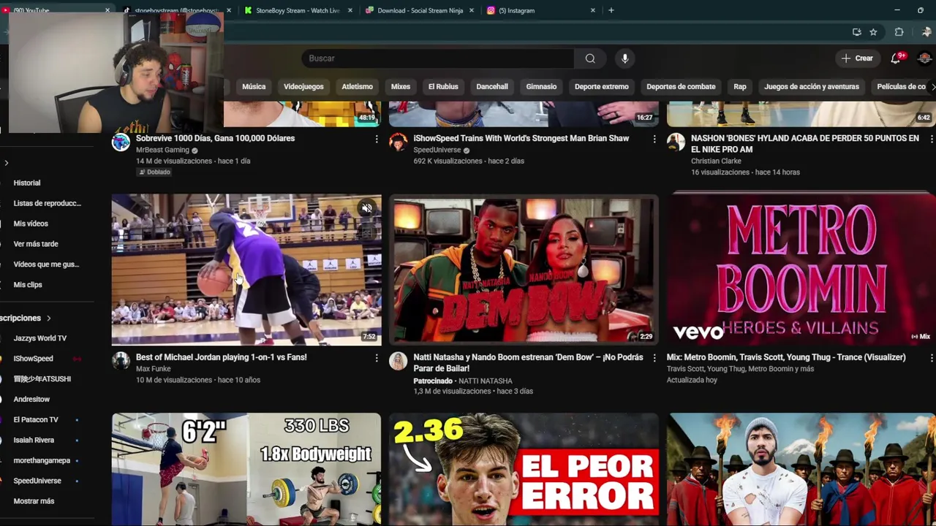
Task: Expand Suscripciones section chevron
Action: click(x=49, y=318)
